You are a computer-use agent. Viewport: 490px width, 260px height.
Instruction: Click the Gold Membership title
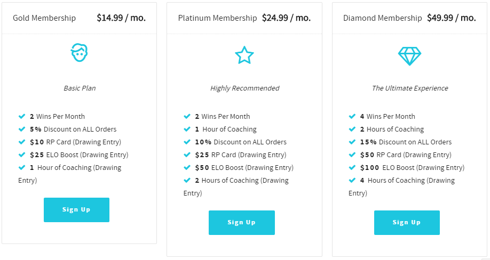[44, 18]
